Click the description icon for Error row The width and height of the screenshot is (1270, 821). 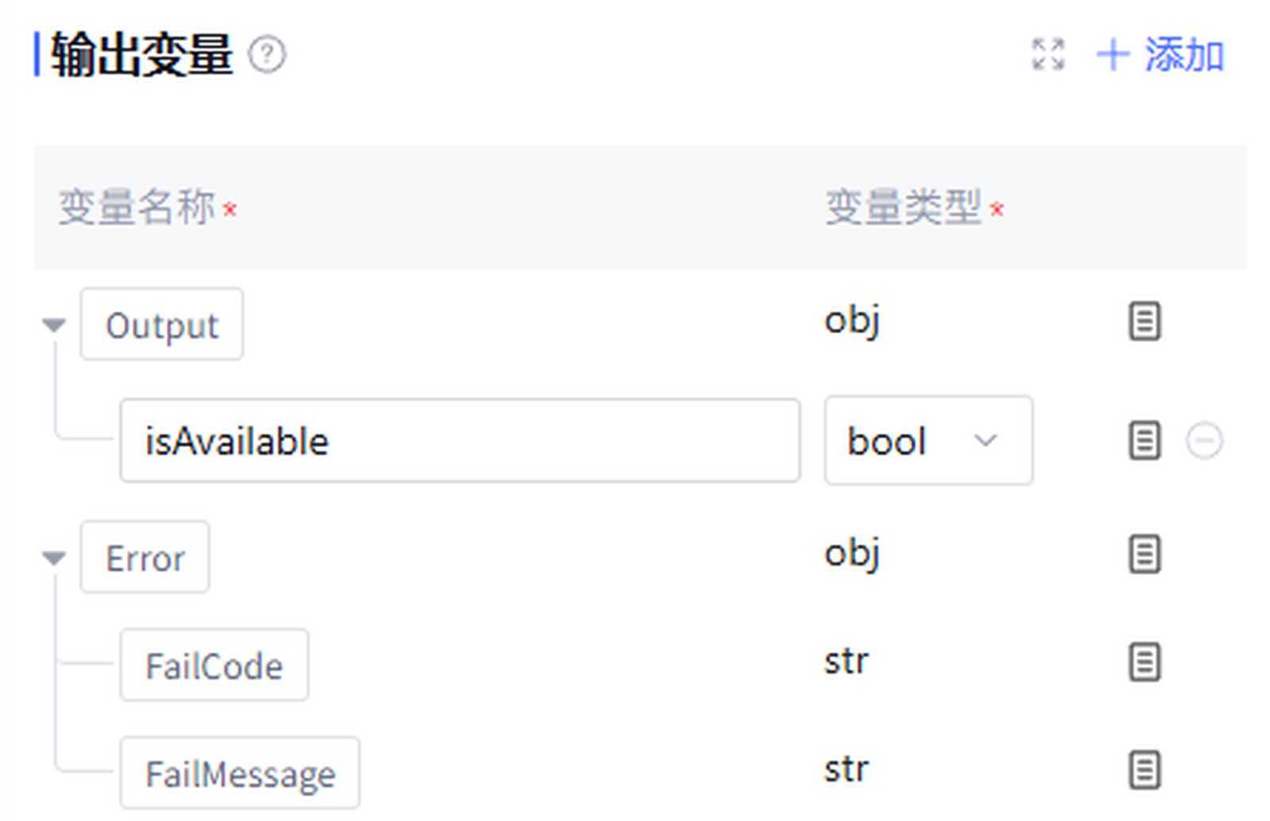pyautogui.click(x=1144, y=554)
